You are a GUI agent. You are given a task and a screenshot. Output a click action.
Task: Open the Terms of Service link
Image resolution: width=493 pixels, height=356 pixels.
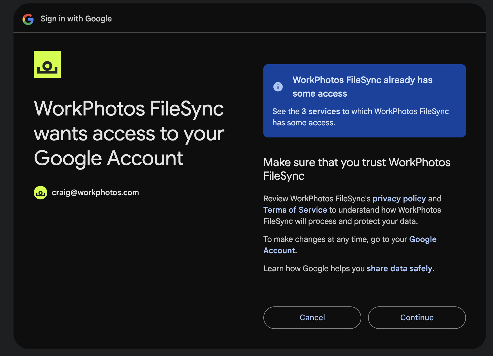tap(295, 210)
